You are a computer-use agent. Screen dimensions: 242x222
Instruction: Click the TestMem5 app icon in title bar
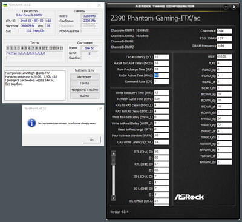(5, 5)
